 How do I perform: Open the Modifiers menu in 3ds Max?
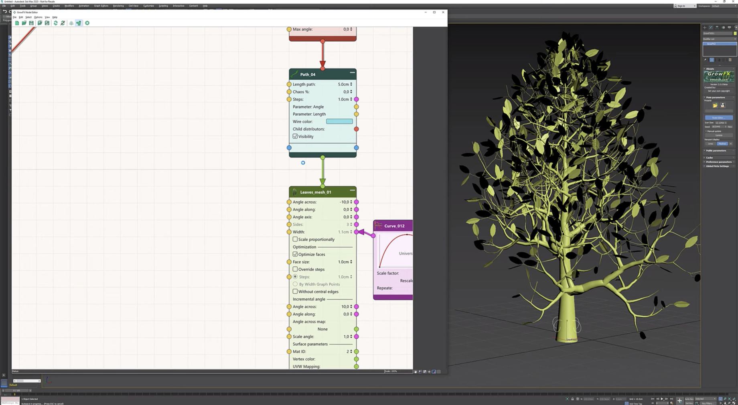tap(69, 6)
